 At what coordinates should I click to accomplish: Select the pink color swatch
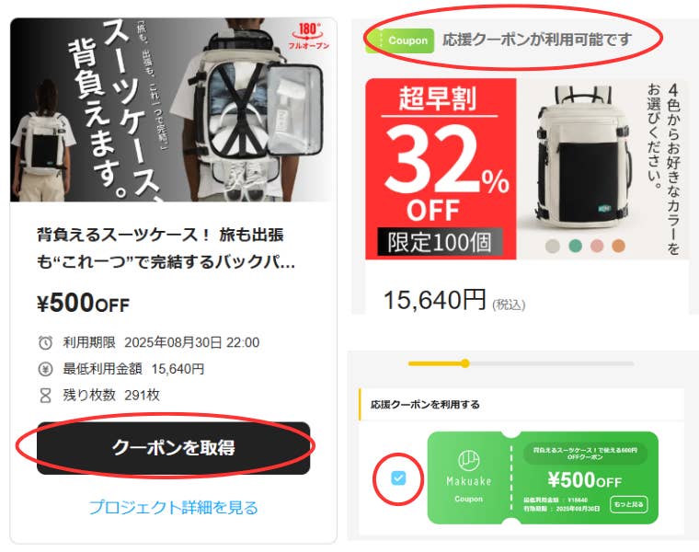click(597, 246)
